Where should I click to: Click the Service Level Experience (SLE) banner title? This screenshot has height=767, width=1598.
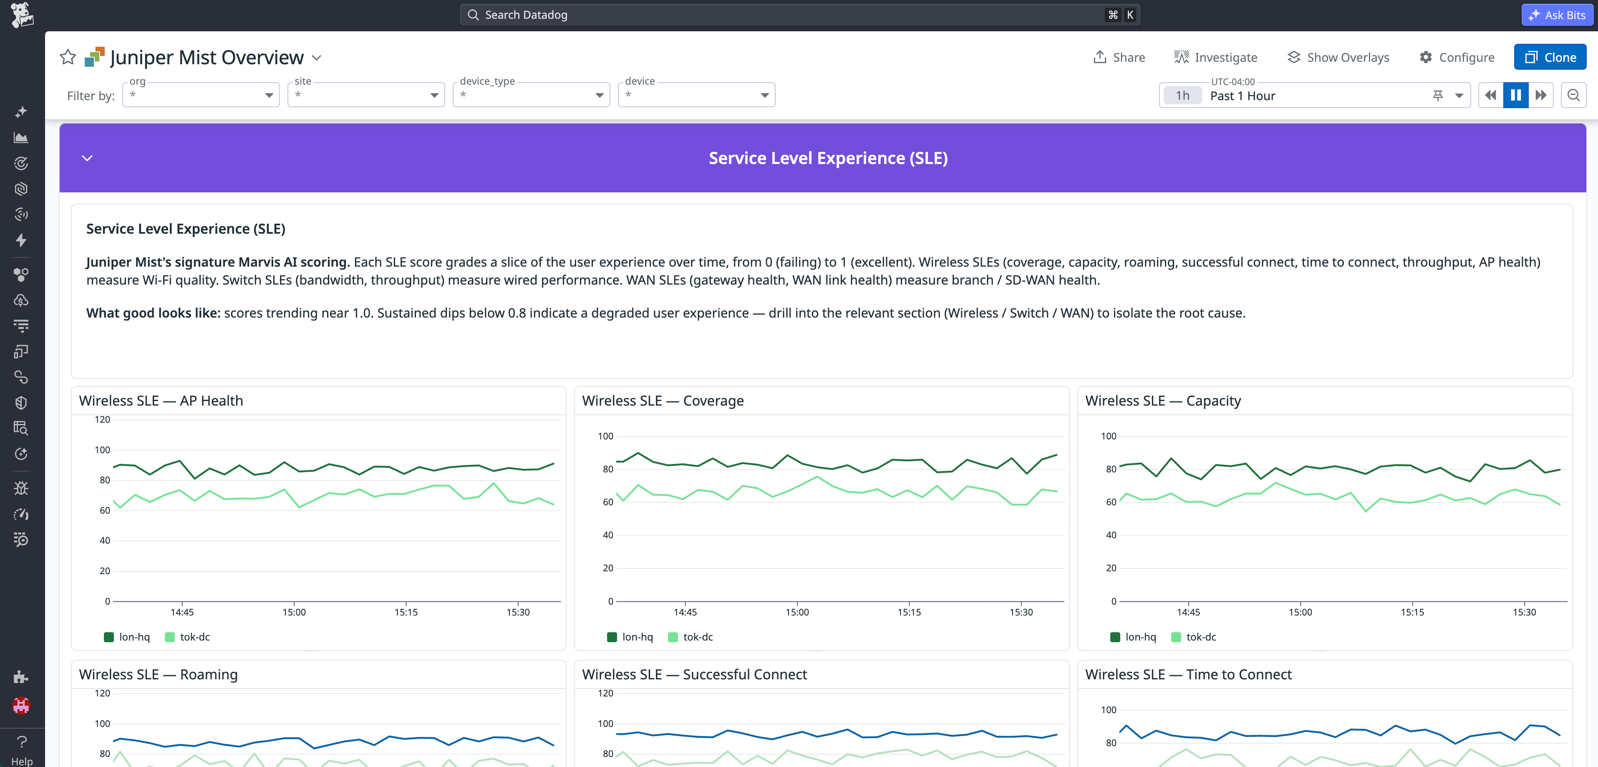point(828,158)
